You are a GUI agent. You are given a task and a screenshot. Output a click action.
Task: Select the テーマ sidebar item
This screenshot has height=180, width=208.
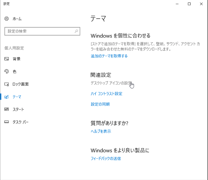click(x=17, y=97)
